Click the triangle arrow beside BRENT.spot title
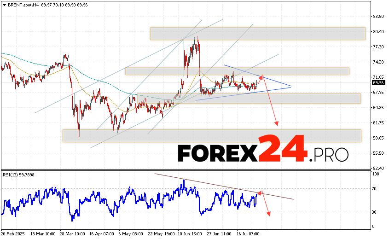Image resolution: width=389 pixels, height=239 pixels. (x=4, y=4)
